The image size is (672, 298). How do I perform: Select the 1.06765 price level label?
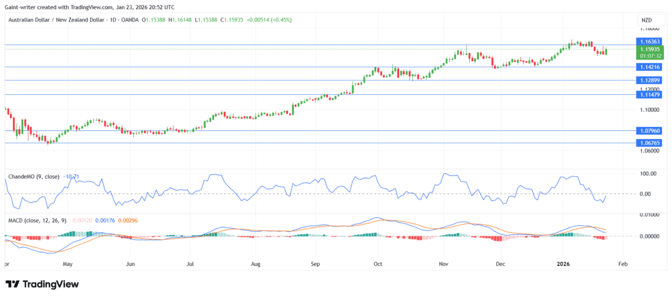[x=650, y=143]
